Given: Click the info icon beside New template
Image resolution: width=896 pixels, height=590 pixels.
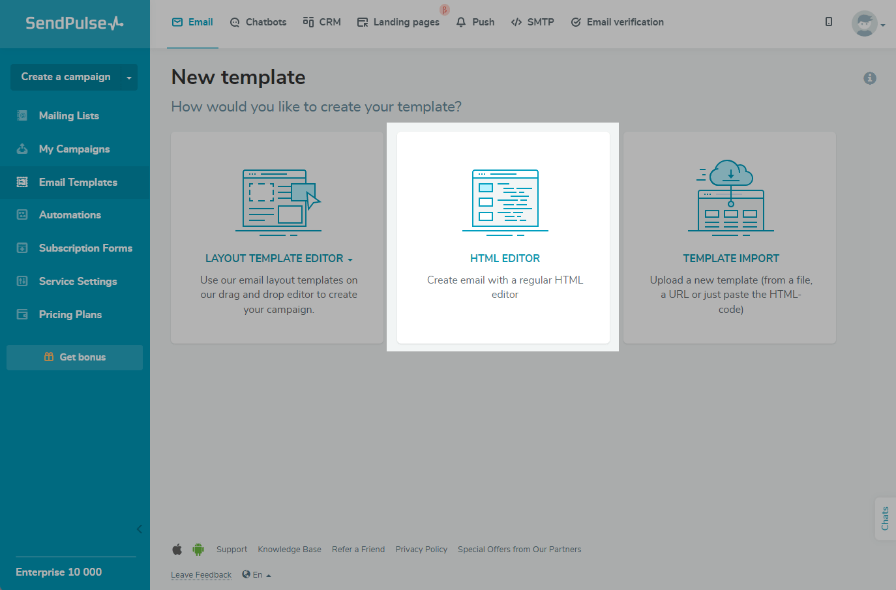Looking at the screenshot, I should 869,78.
